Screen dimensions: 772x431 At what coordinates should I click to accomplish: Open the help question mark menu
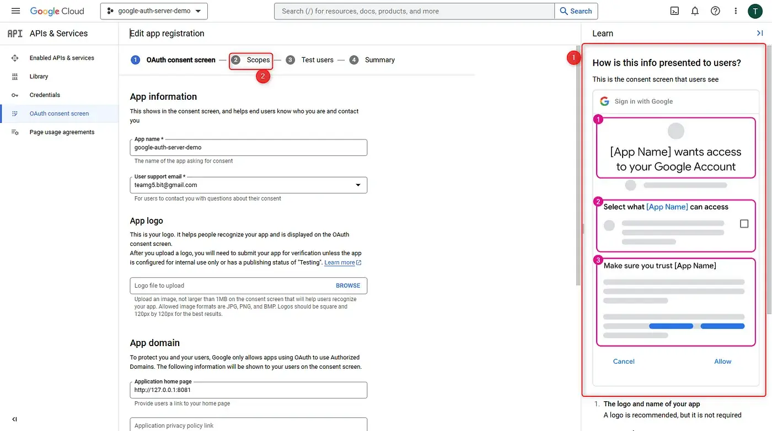pos(715,11)
